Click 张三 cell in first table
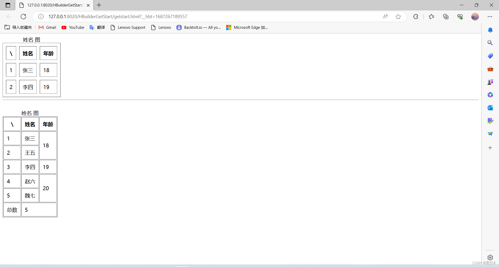 click(28, 70)
